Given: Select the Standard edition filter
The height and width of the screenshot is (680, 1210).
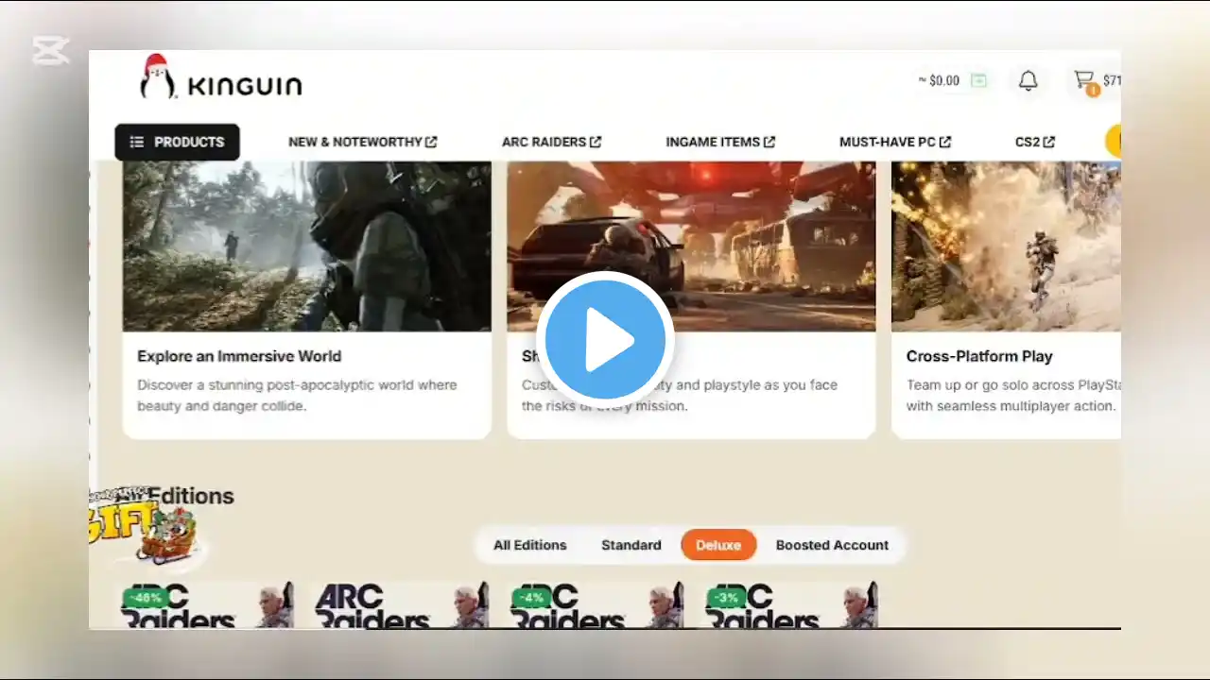Looking at the screenshot, I should (631, 545).
